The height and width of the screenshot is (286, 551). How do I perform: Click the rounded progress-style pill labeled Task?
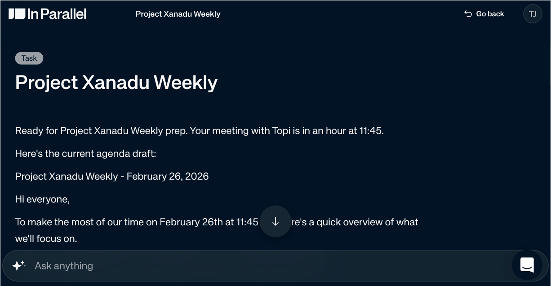[29, 58]
